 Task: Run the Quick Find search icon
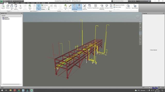click(49, 7)
